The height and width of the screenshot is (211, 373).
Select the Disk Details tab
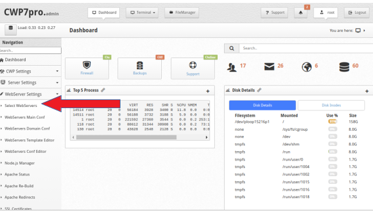[262, 105]
